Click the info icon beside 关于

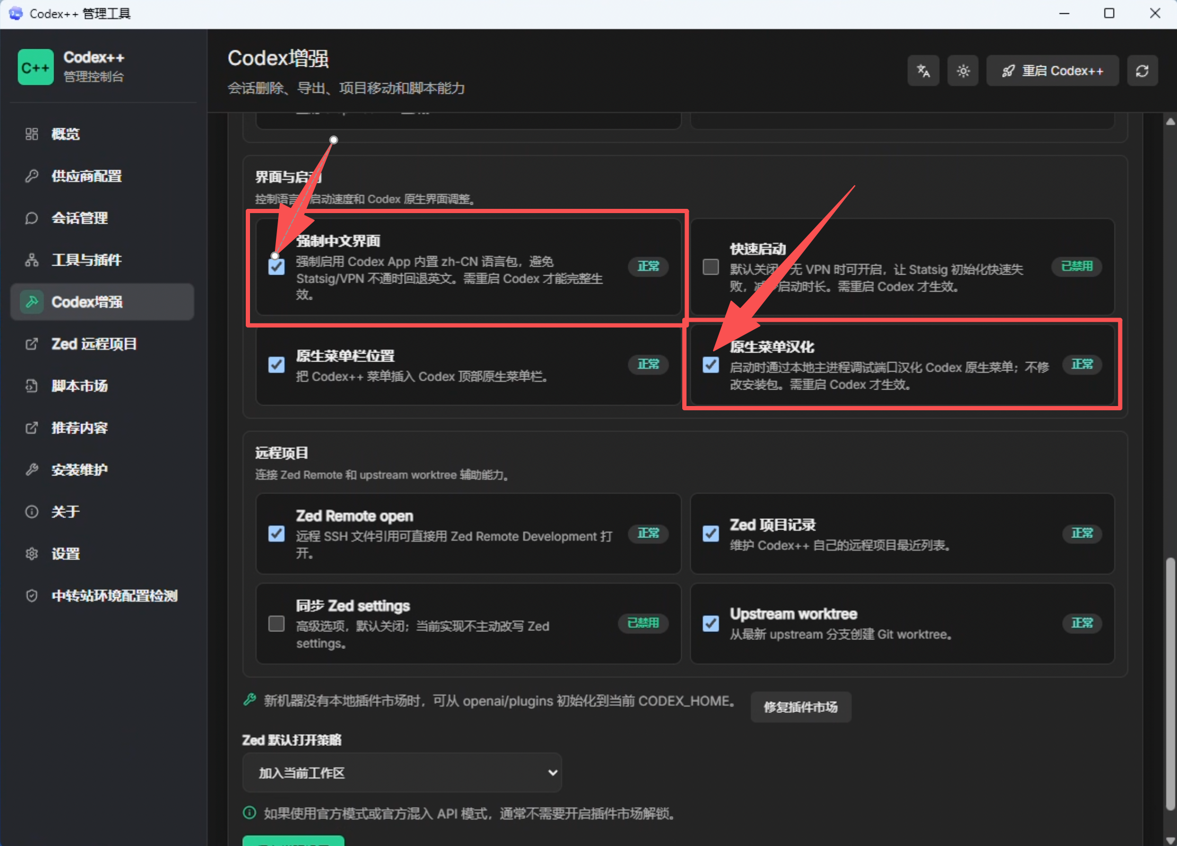(x=32, y=512)
